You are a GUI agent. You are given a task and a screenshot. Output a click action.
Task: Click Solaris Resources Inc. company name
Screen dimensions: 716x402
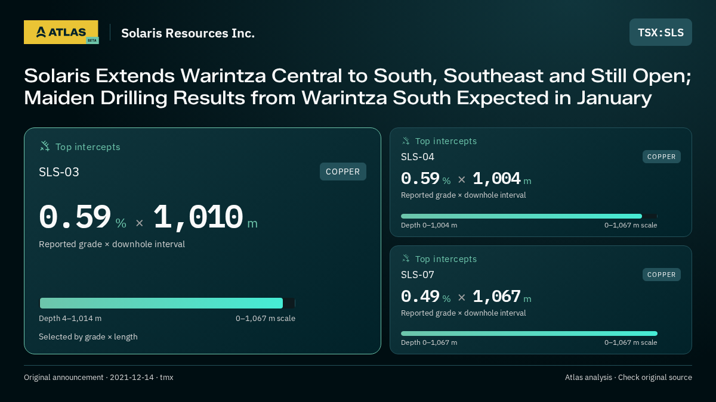coord(188,33)
